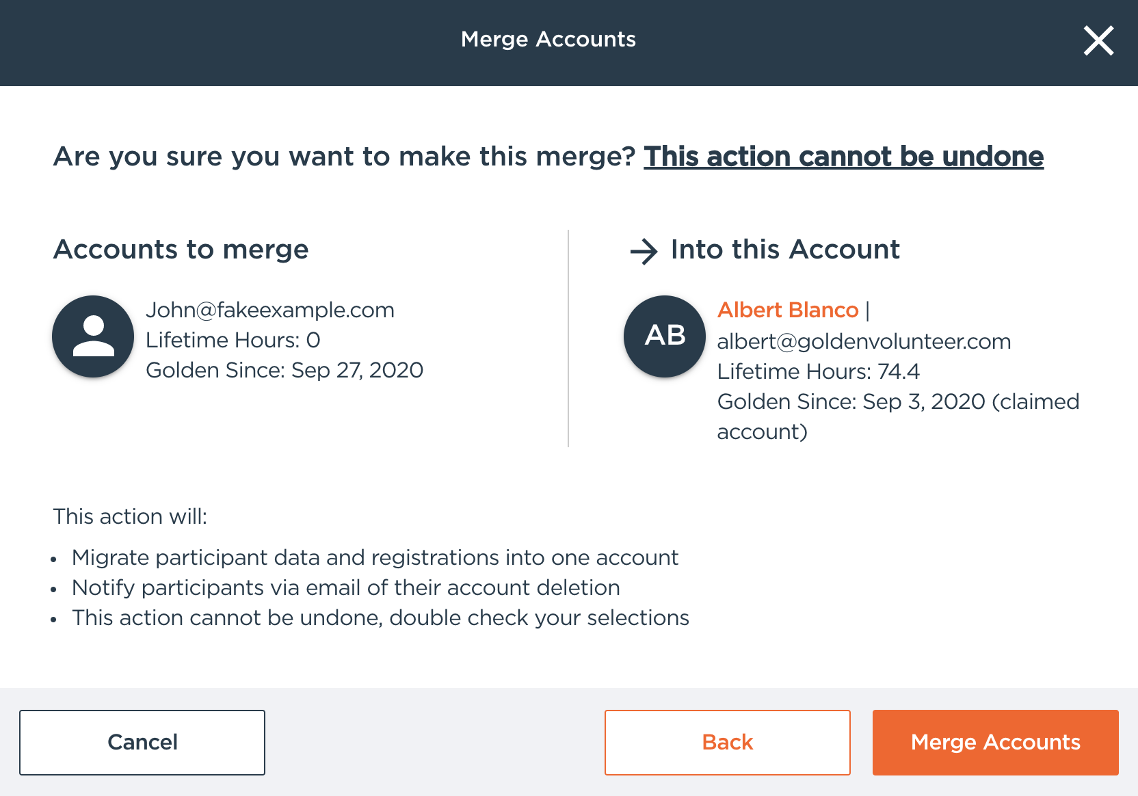
Task: Click the 'Lifetime Hours: 0' line
Action: 233,340
